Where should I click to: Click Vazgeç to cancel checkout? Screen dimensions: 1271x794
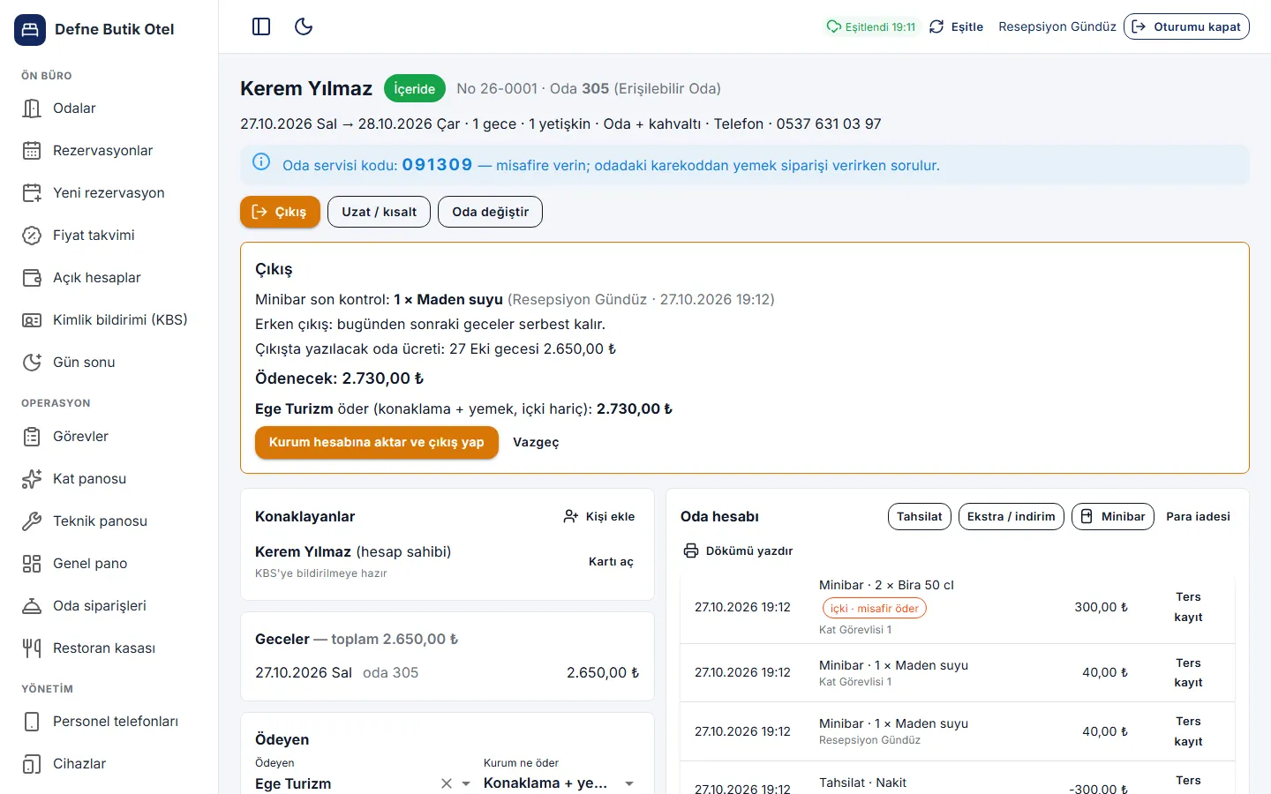pos(536,442)
